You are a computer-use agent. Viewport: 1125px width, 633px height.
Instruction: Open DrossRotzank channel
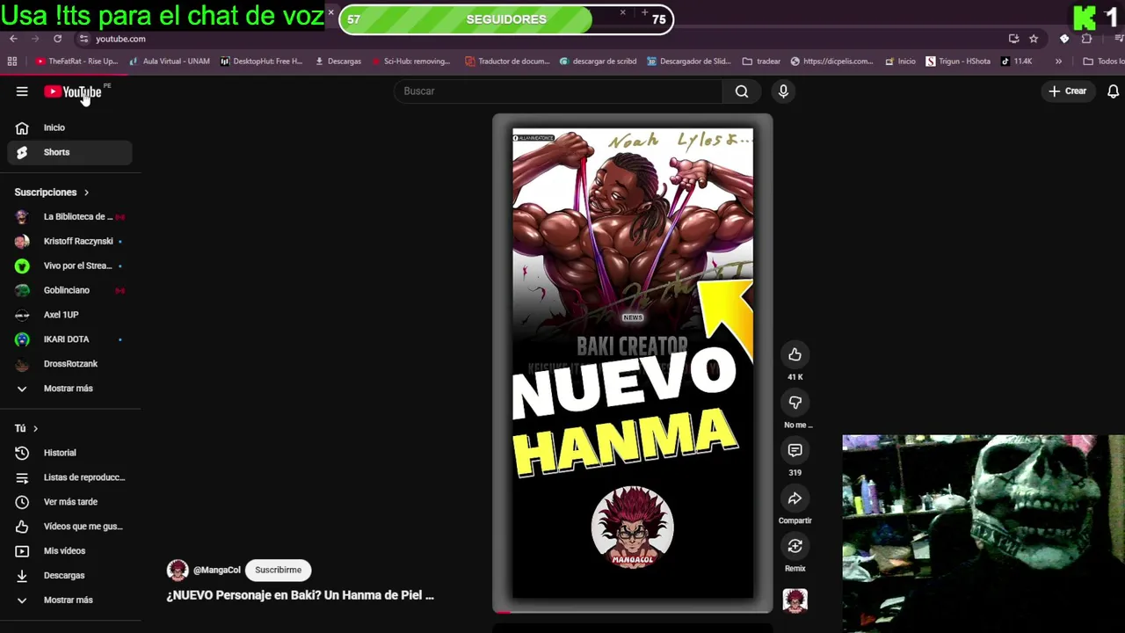70,364
